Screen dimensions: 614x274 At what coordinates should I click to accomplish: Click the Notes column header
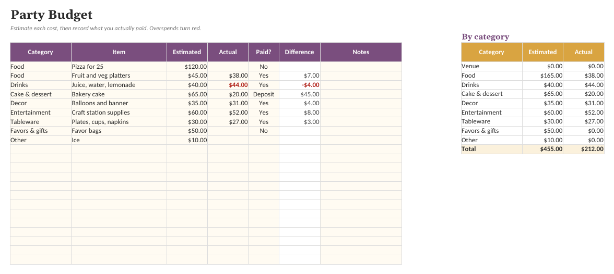click(x=361, y=52)
